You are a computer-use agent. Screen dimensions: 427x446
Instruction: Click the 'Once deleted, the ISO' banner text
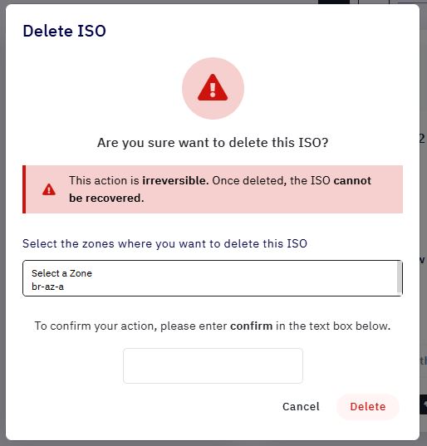click(271, 180)
